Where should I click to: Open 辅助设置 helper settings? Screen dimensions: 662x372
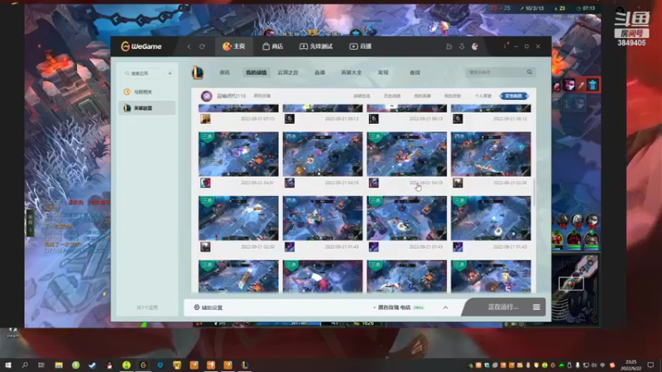click(x=209, y=308)
